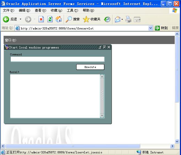Click the Windows flag logo throbber
The width and height of the screenshot is (181, 155).
[x=175, y=10]
